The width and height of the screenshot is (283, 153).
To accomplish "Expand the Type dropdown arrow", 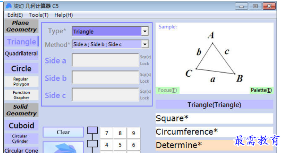I will 145,31.
